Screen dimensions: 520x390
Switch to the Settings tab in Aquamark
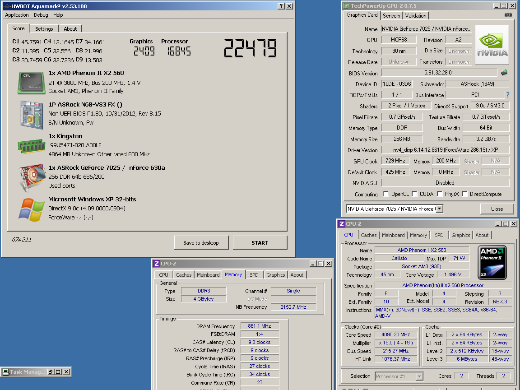click(x=44, y=29)
